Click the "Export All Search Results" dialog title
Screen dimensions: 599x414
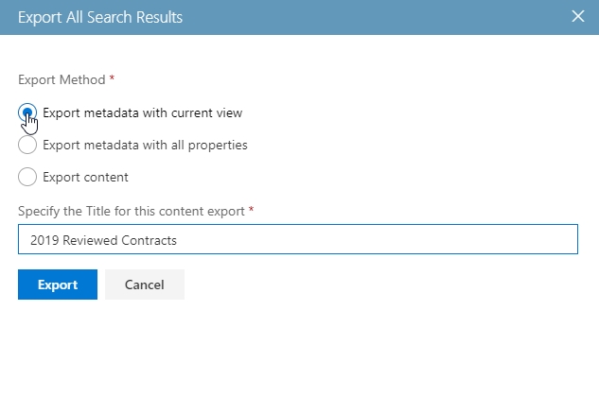point(100,17)
